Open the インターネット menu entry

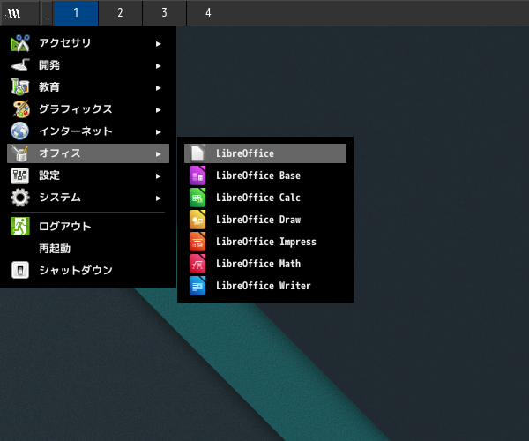pyautogui.click(x=88, y=131)
